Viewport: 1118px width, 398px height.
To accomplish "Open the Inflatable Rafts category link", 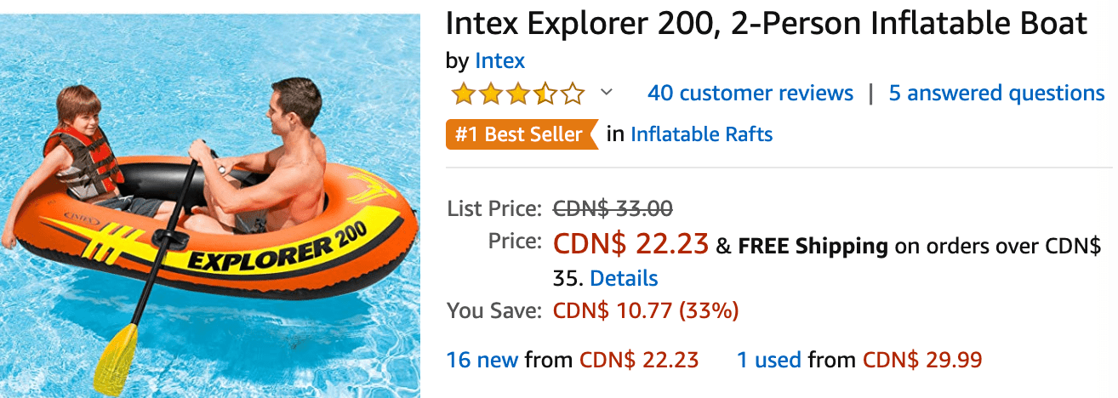I will [x=702, y=134].
